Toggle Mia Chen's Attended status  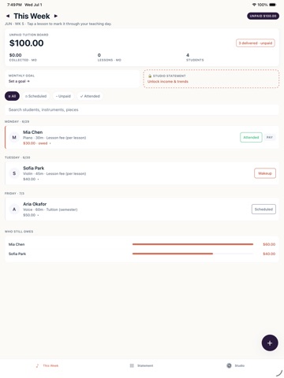tap(251, 137)
